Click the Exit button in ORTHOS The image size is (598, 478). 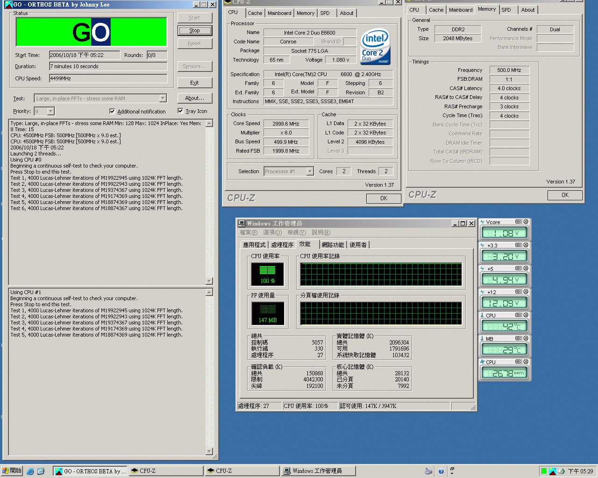195,83
